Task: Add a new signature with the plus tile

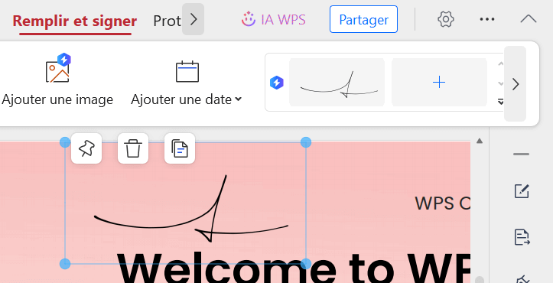Action: (439, 82)
